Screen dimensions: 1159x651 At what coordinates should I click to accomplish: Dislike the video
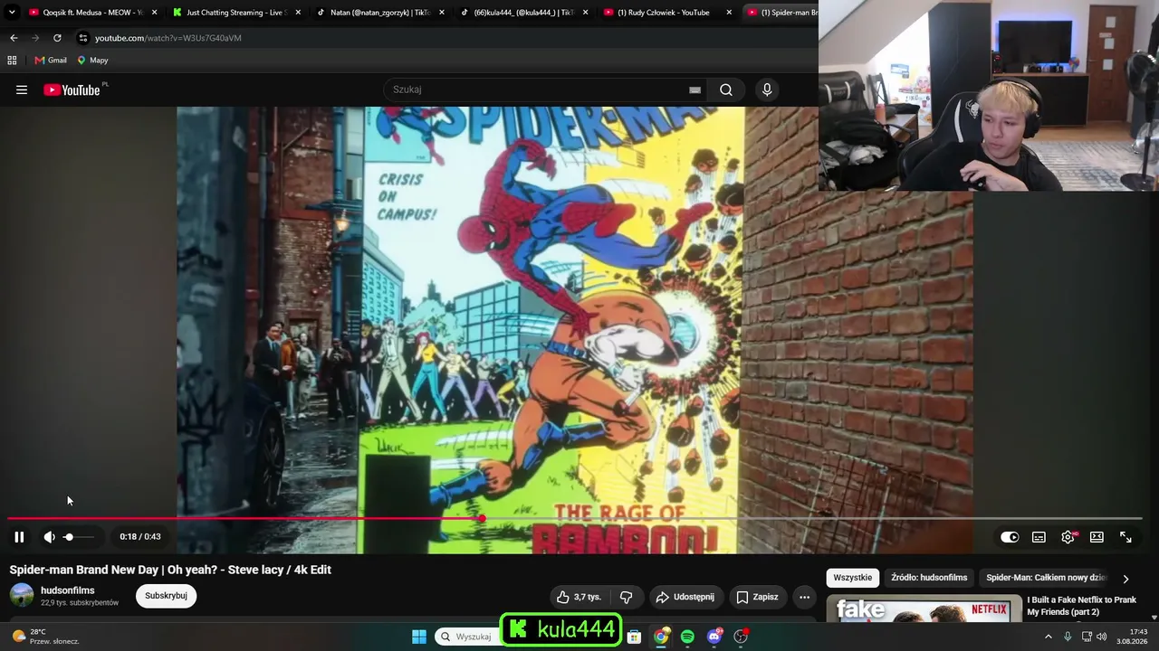[x=626, y=597]
